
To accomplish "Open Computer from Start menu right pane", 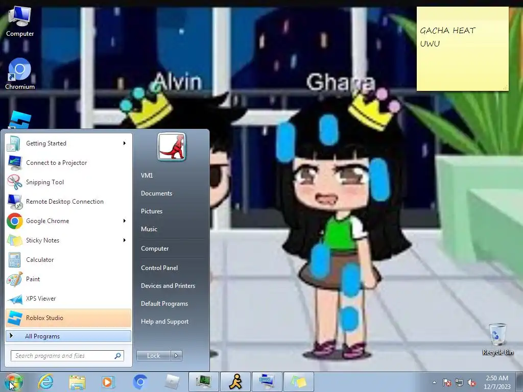I will tap(155, 249).
